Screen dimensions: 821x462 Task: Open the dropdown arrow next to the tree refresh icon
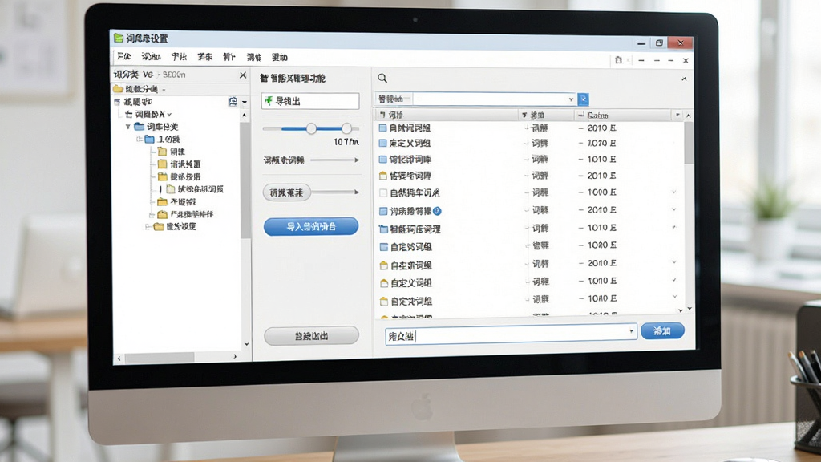tap(245, 102)
